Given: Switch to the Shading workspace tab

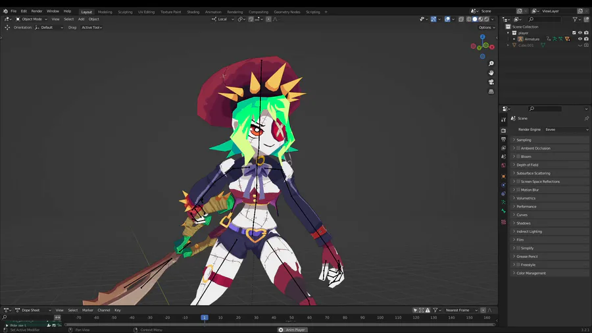Looking at the screenshot, I should pos(193,12).
